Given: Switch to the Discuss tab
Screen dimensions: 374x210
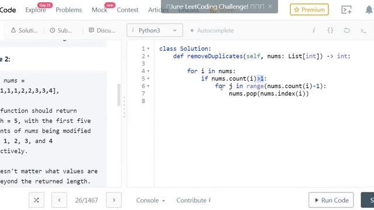Looking at the screenshot, I should [x=102, y=30].
